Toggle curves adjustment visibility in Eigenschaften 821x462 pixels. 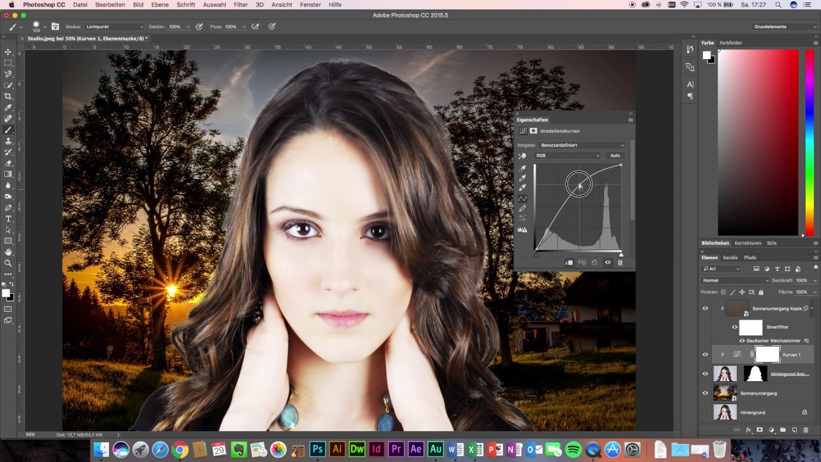pos(607,262)
